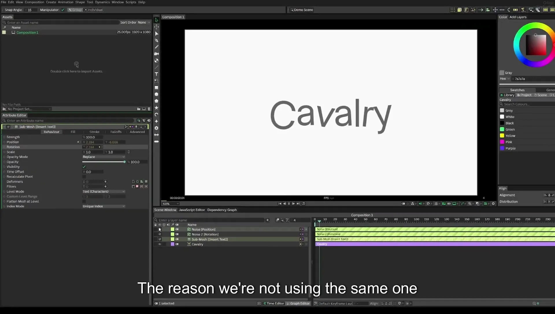Open the Level Mode dropdown

(x=103, y=192)
